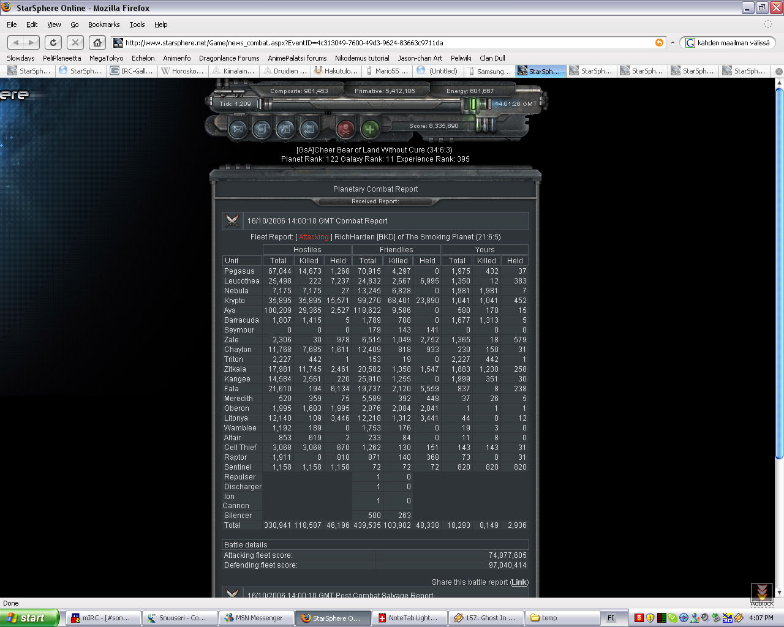Viewport: 784px width, 627px height.
Task: Go back with the browser Back arrow
Action: tap(16, 42)
